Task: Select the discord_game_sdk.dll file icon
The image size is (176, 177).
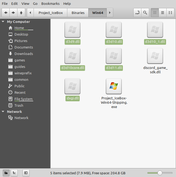Action: tap(155, 56)
